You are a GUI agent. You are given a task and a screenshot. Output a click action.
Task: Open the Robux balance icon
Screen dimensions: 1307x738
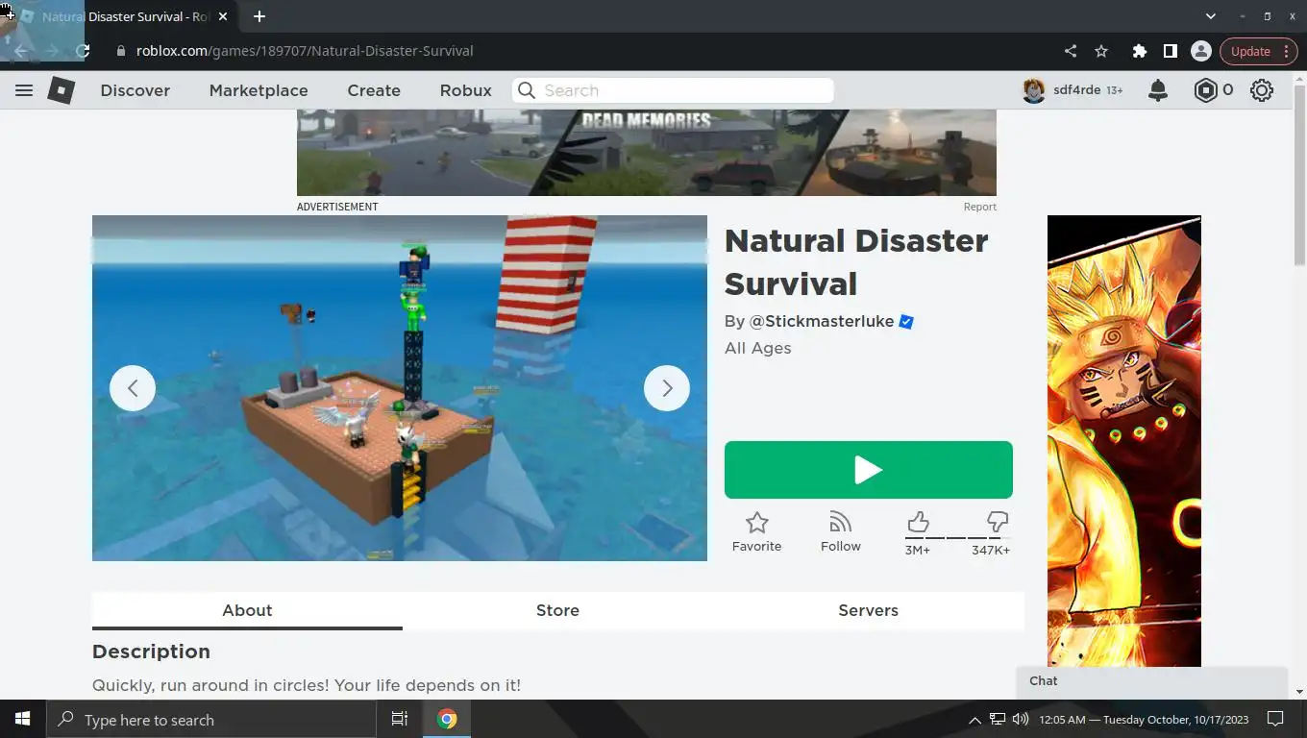(x=1205, y=90)
